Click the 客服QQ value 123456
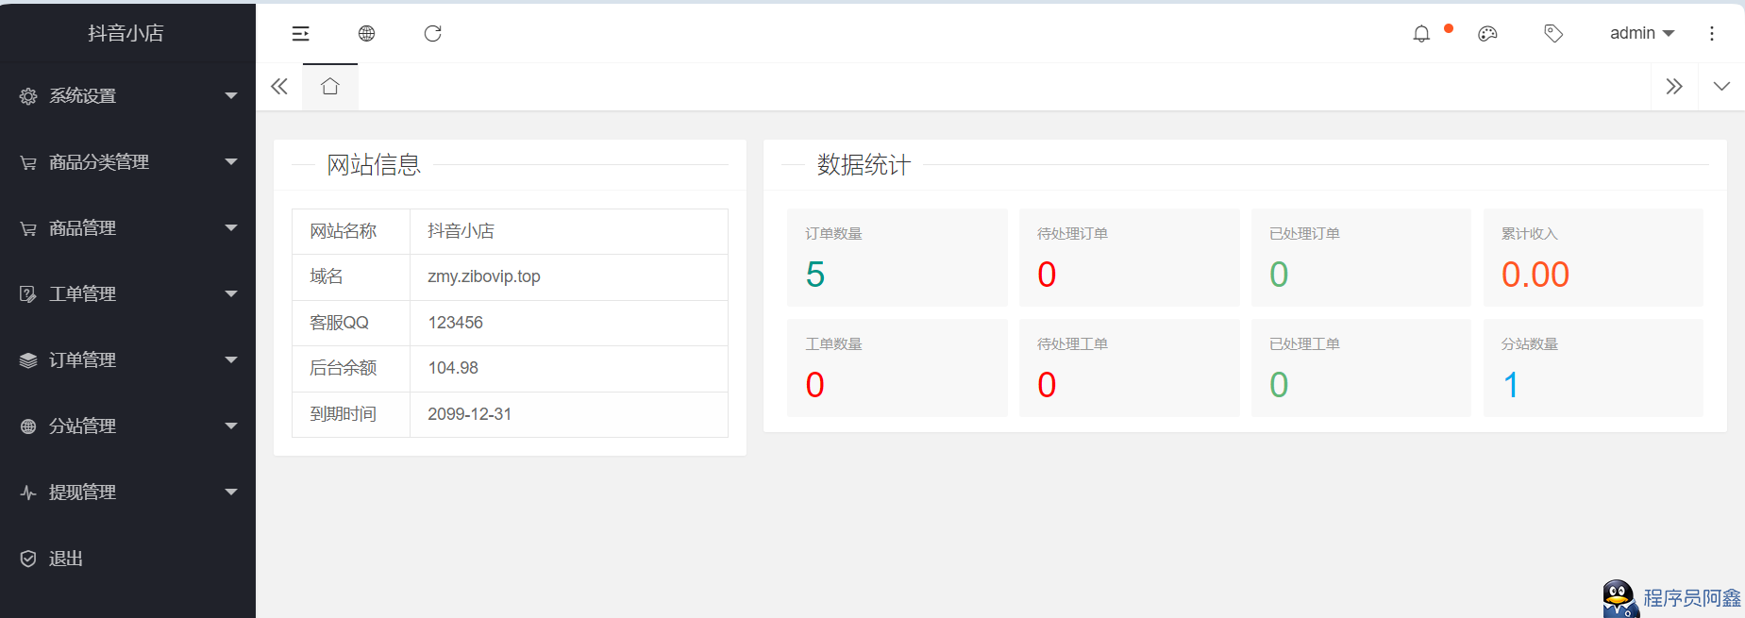This screenshot has height=618, width=1745. click(455, 323)
